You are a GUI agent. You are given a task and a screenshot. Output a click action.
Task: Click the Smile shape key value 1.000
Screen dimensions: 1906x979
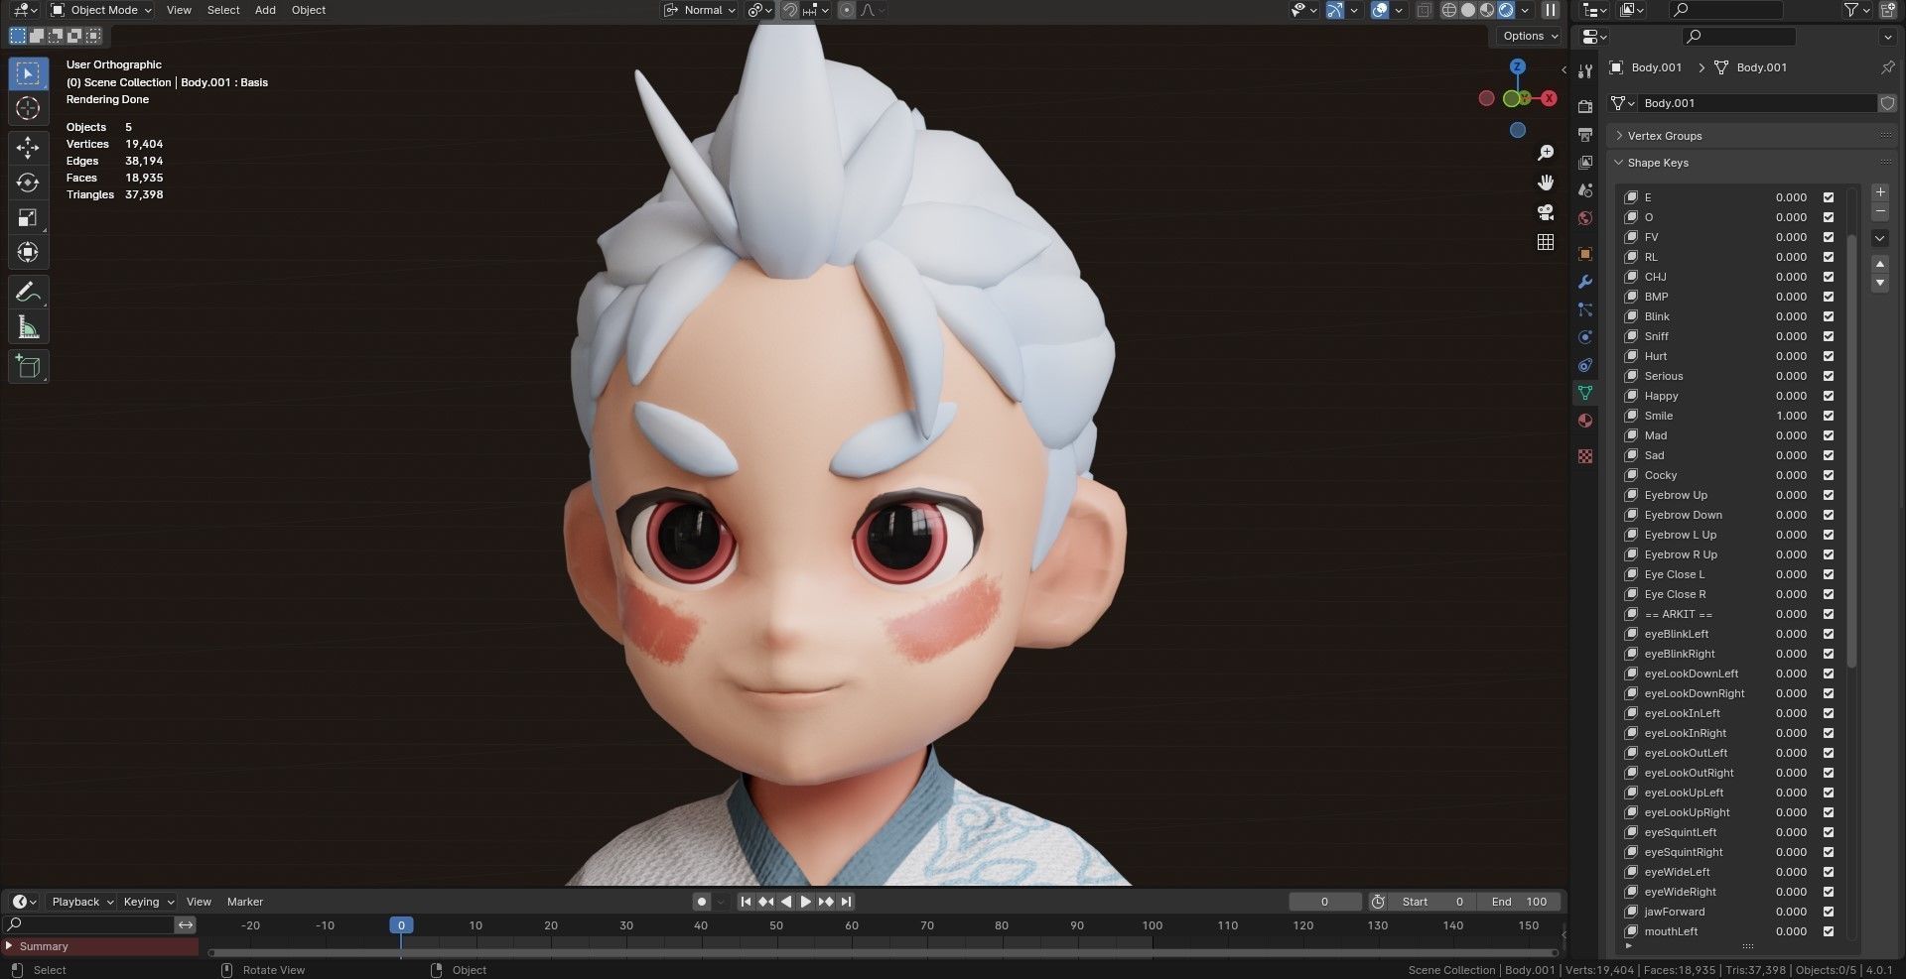click(x=1791, y=416)
